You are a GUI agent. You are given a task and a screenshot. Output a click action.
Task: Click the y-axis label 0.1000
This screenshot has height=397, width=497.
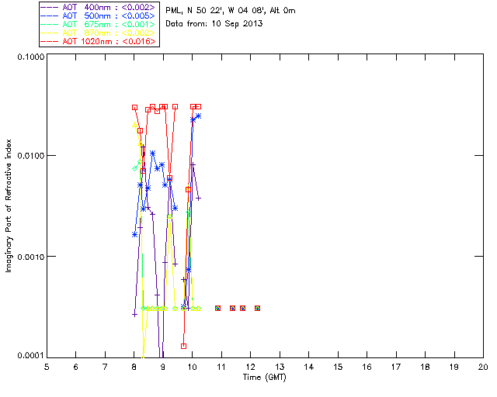click(x=30, y=57)
